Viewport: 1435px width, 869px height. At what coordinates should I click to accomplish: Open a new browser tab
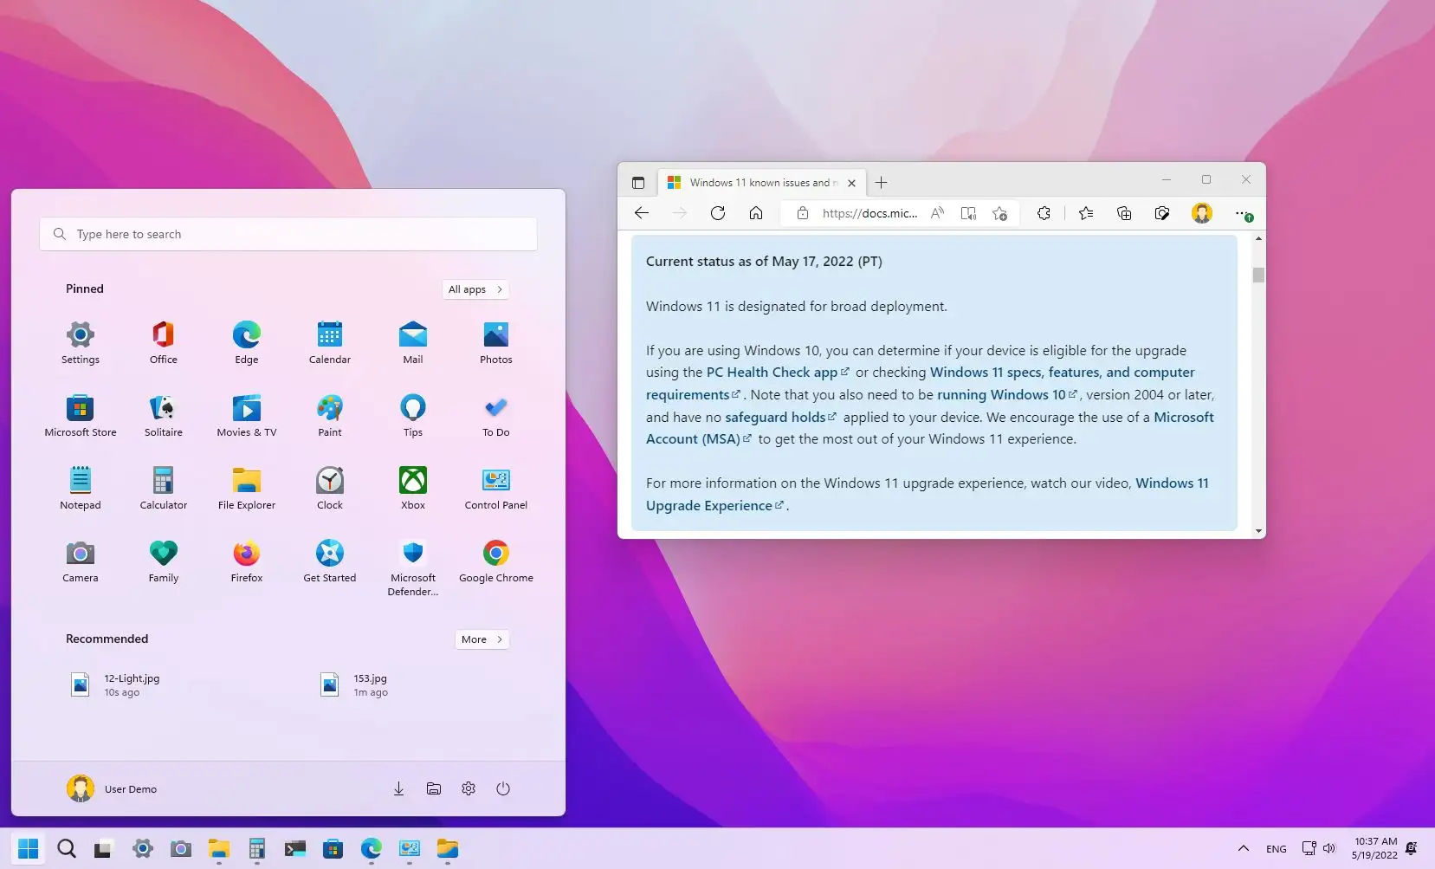(x=880, y=182)
